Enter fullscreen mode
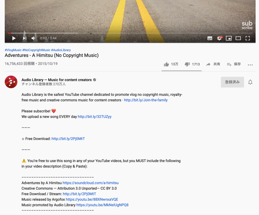Image resolution: width=259 pixels, height=215 pixels. click(248, 38)
